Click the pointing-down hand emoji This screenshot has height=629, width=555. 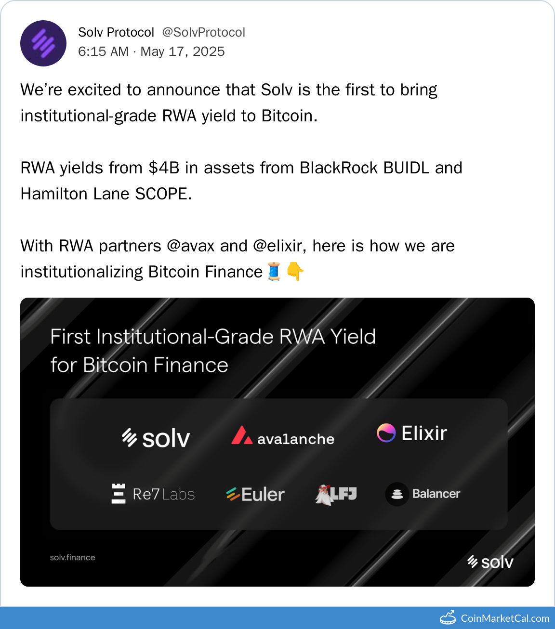[x=295, y=272]
